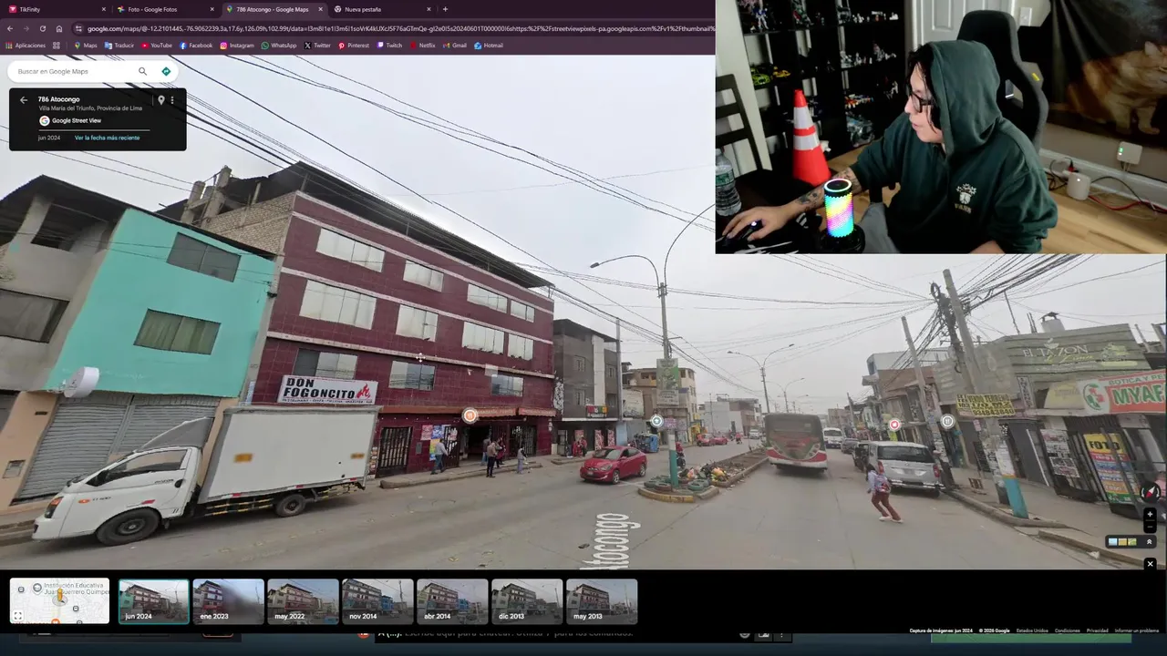Open the Twitter bookmark
The width and height of the screenshot is (1167, 656).
click(318, 46)
